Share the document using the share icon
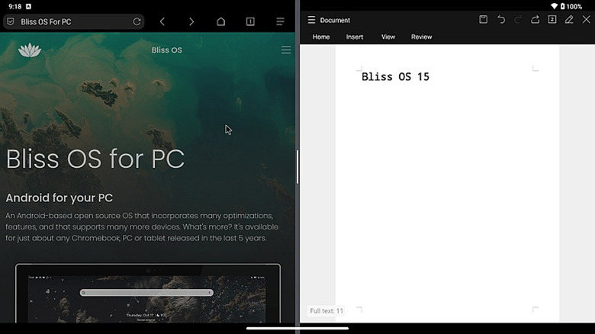 pos(535,20)
